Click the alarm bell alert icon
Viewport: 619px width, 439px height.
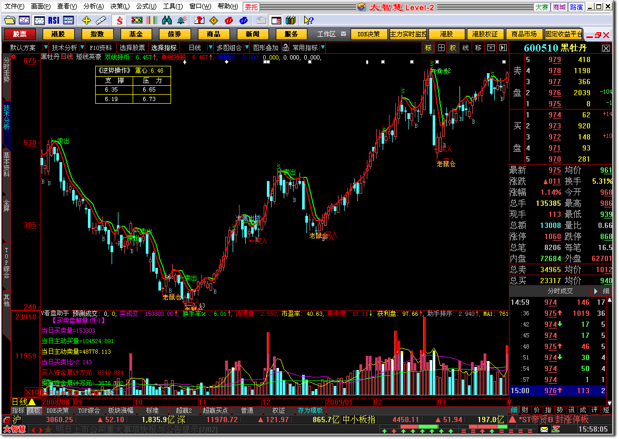click(182, 20)
